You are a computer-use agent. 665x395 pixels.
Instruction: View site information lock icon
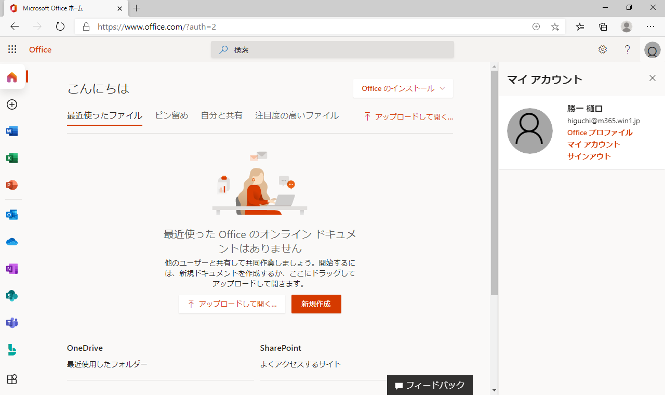click(x=86, y=27)
